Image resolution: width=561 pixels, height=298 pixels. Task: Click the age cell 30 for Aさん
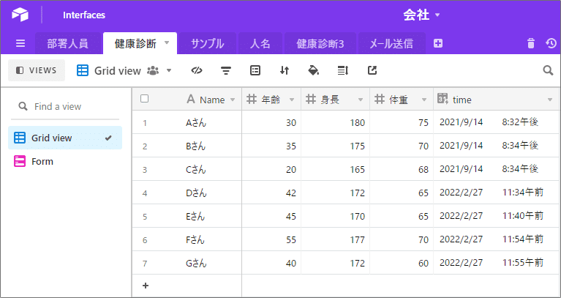pyautogui.click(x=271, y=123)
